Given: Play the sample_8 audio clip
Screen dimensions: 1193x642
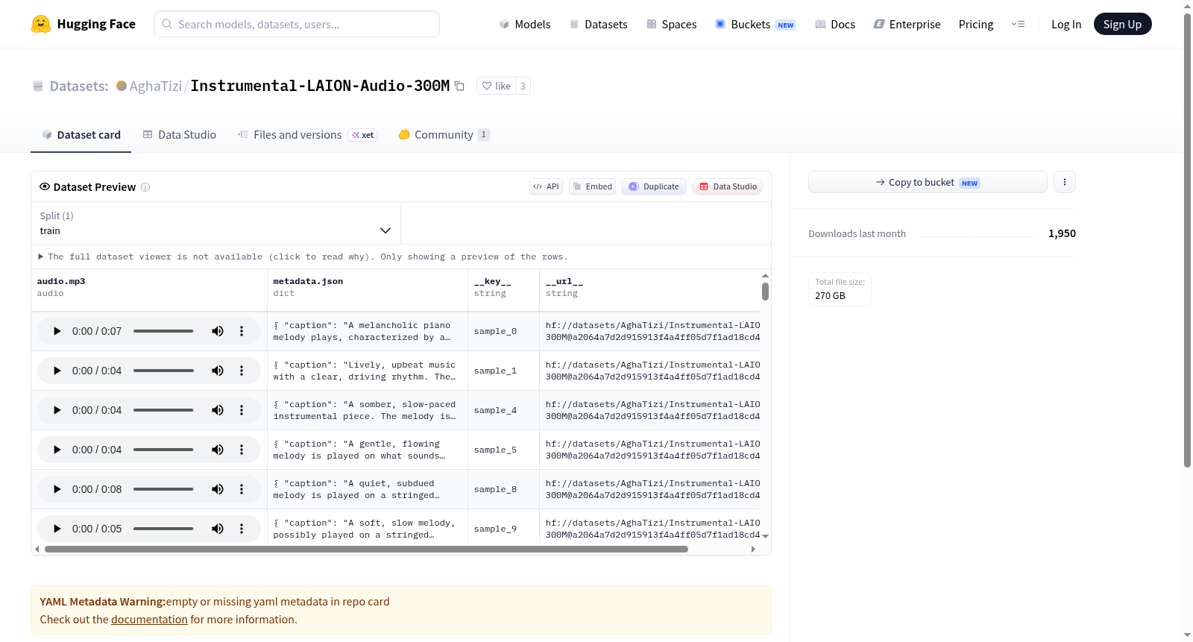Looking at the screenshot, I should pyautogui.click(x=57, y=489).
